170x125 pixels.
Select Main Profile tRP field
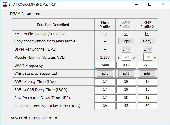(105, 98)
